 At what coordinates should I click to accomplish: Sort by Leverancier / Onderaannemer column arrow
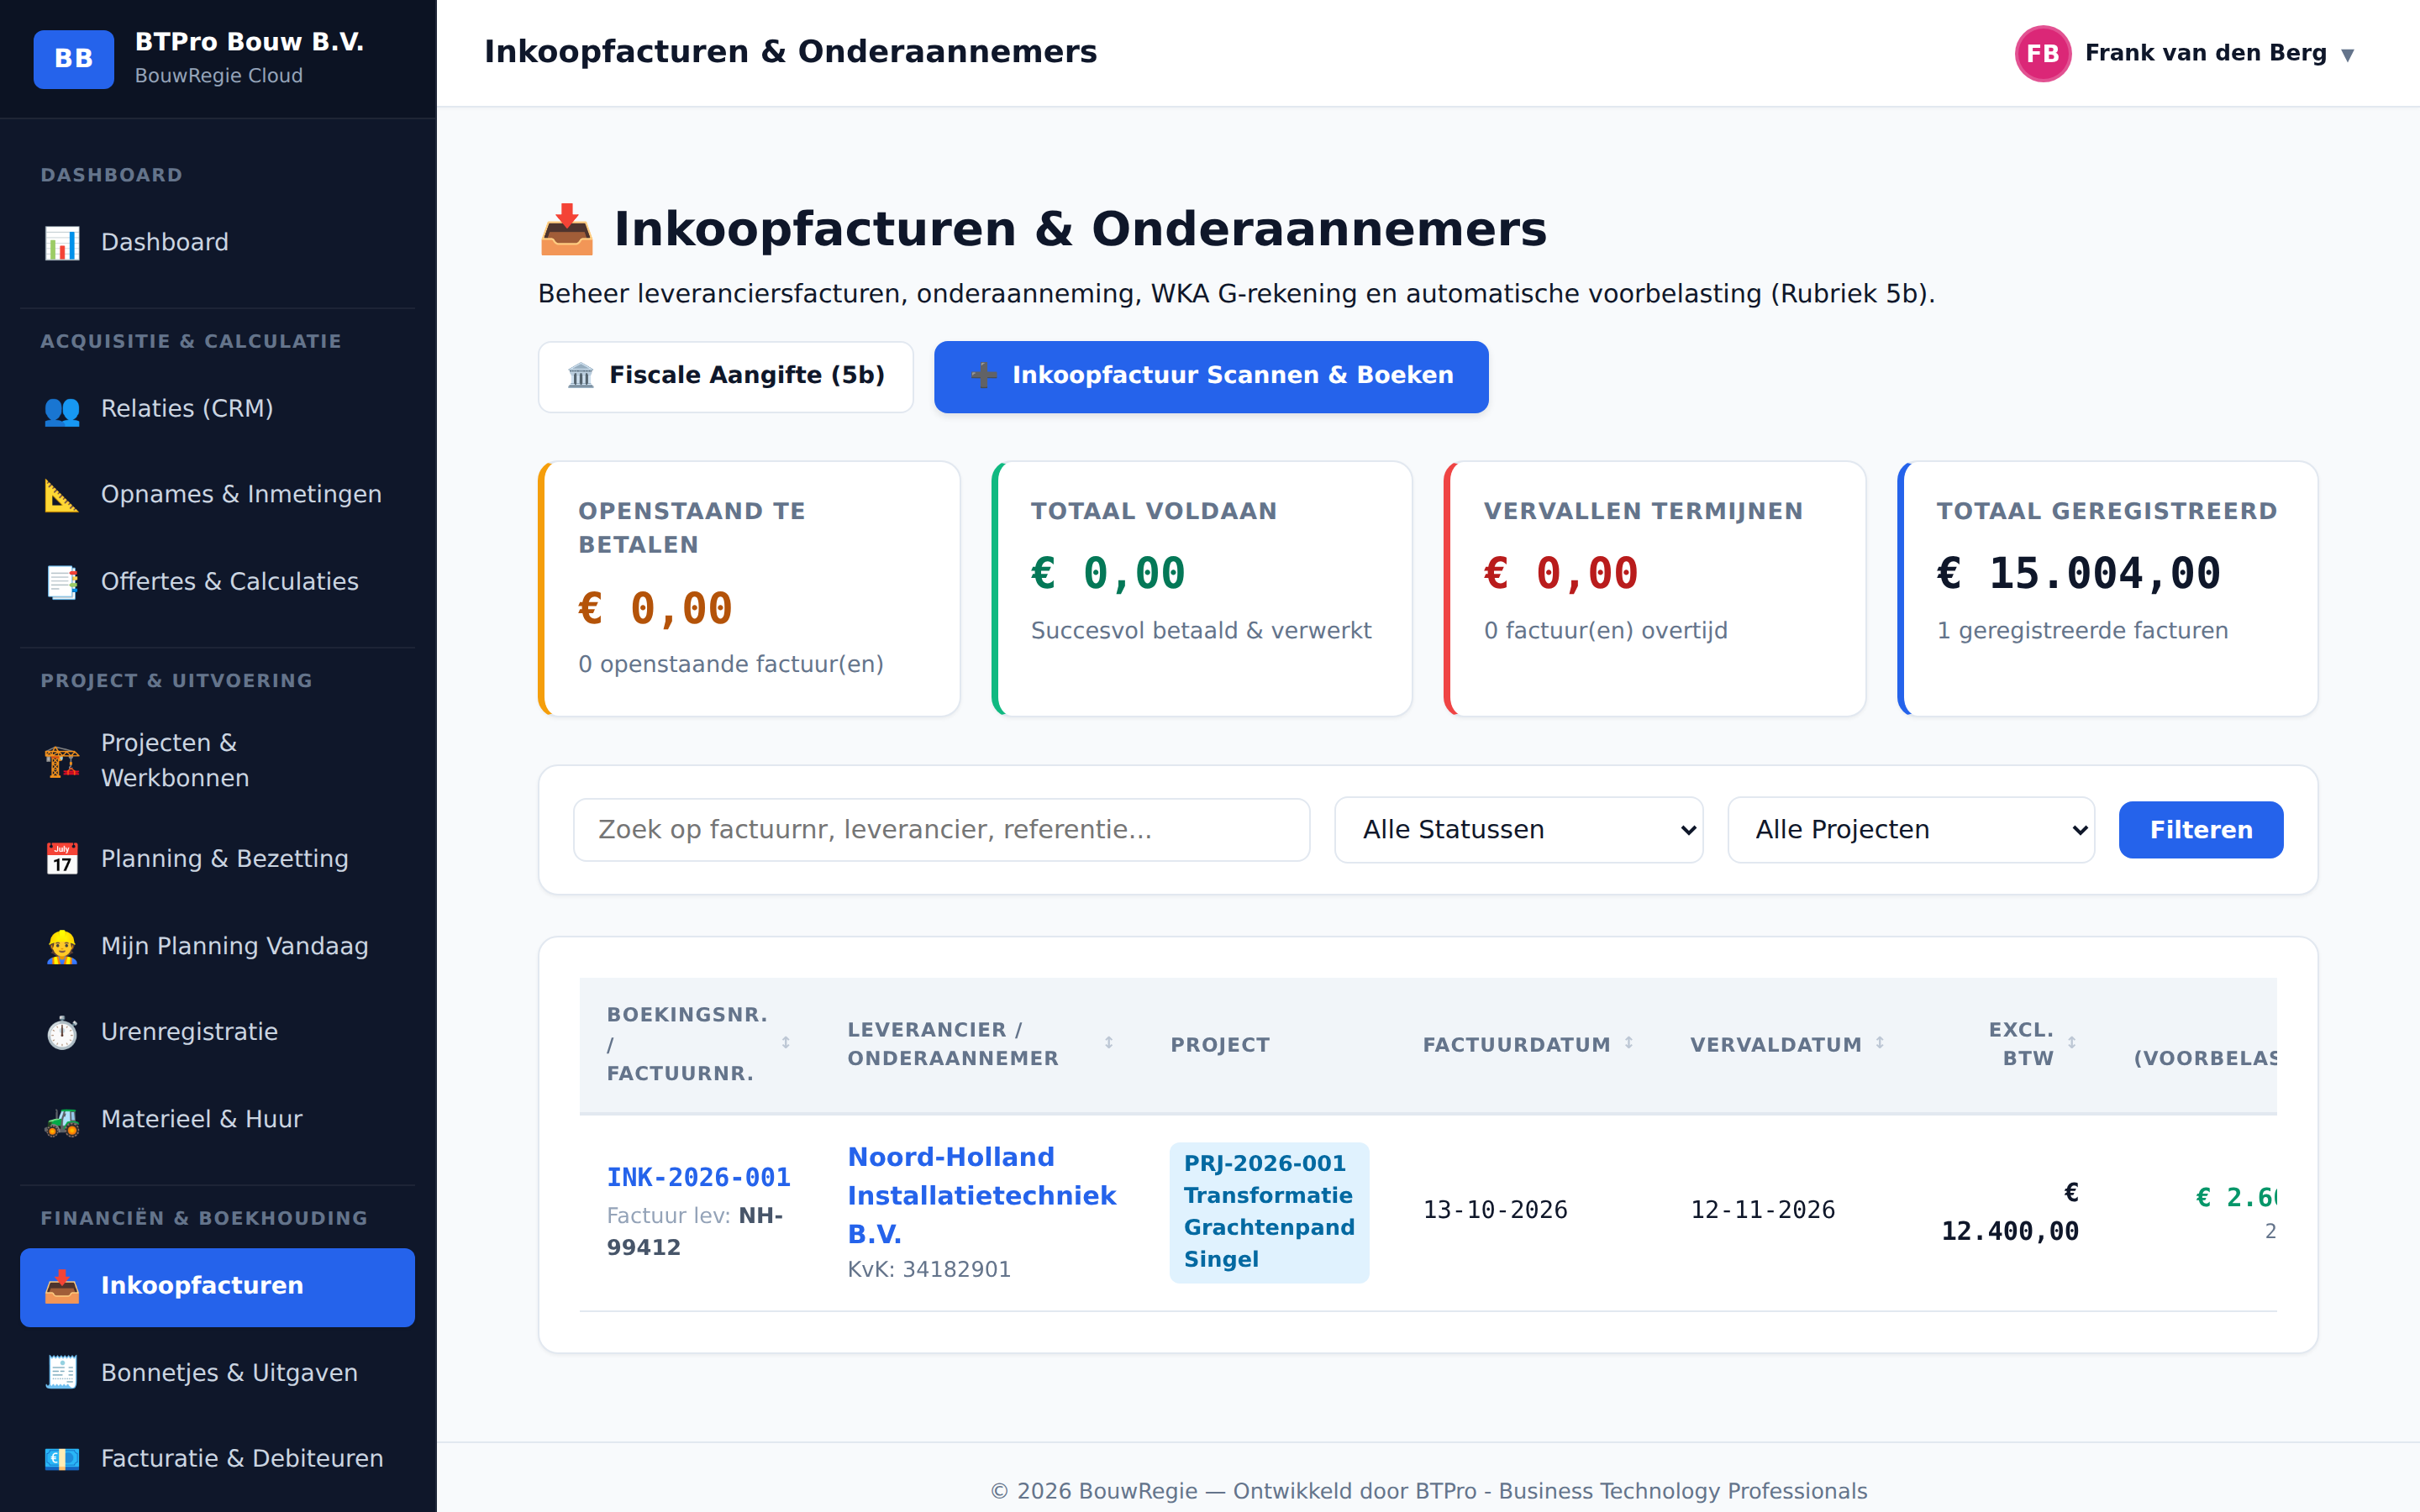click(1109, 1043)
